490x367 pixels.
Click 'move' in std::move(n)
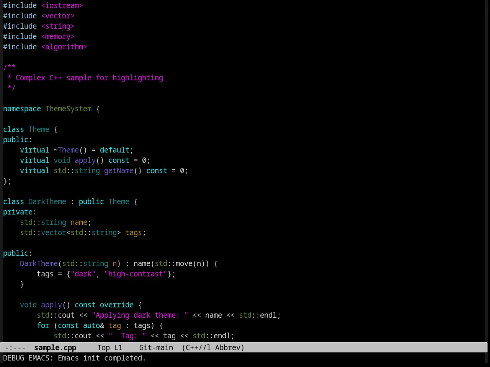click(x=184, y=263)
